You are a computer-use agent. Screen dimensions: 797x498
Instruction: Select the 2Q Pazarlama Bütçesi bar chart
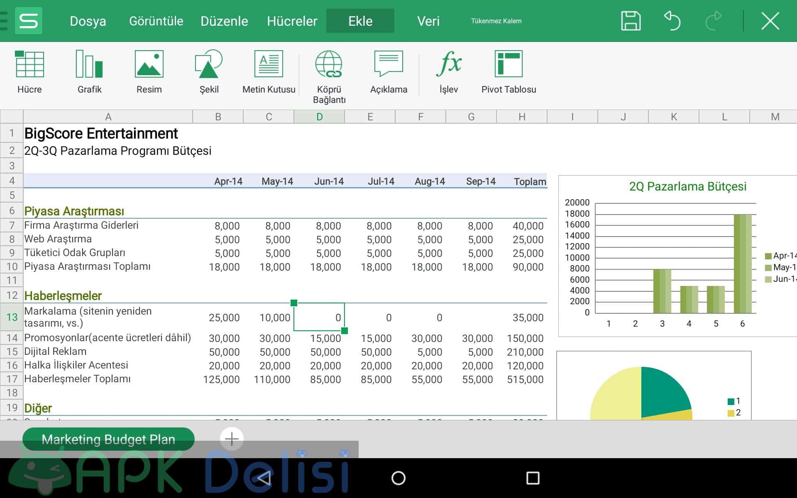pyautogui.click(x=677, y=256)
